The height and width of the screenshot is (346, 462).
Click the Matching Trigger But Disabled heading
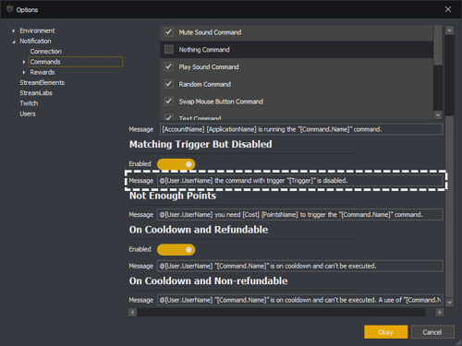[x=201, y=144]
